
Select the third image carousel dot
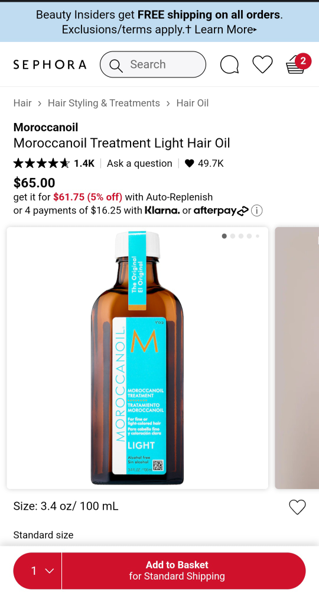click(241, 236)
